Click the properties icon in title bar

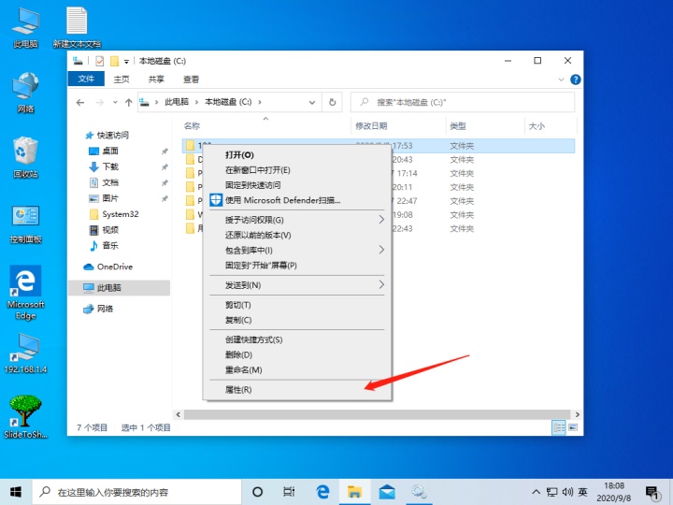tap(100, 61)
